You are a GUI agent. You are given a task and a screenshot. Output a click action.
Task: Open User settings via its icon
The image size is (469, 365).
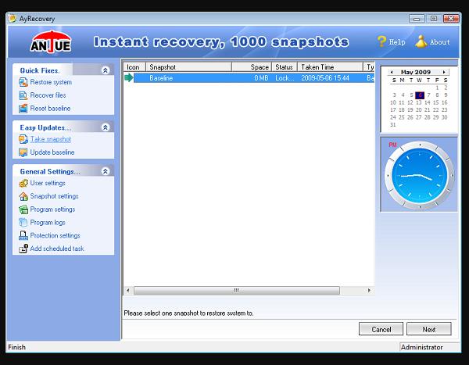pyautogui.click(x=23, y=183)
